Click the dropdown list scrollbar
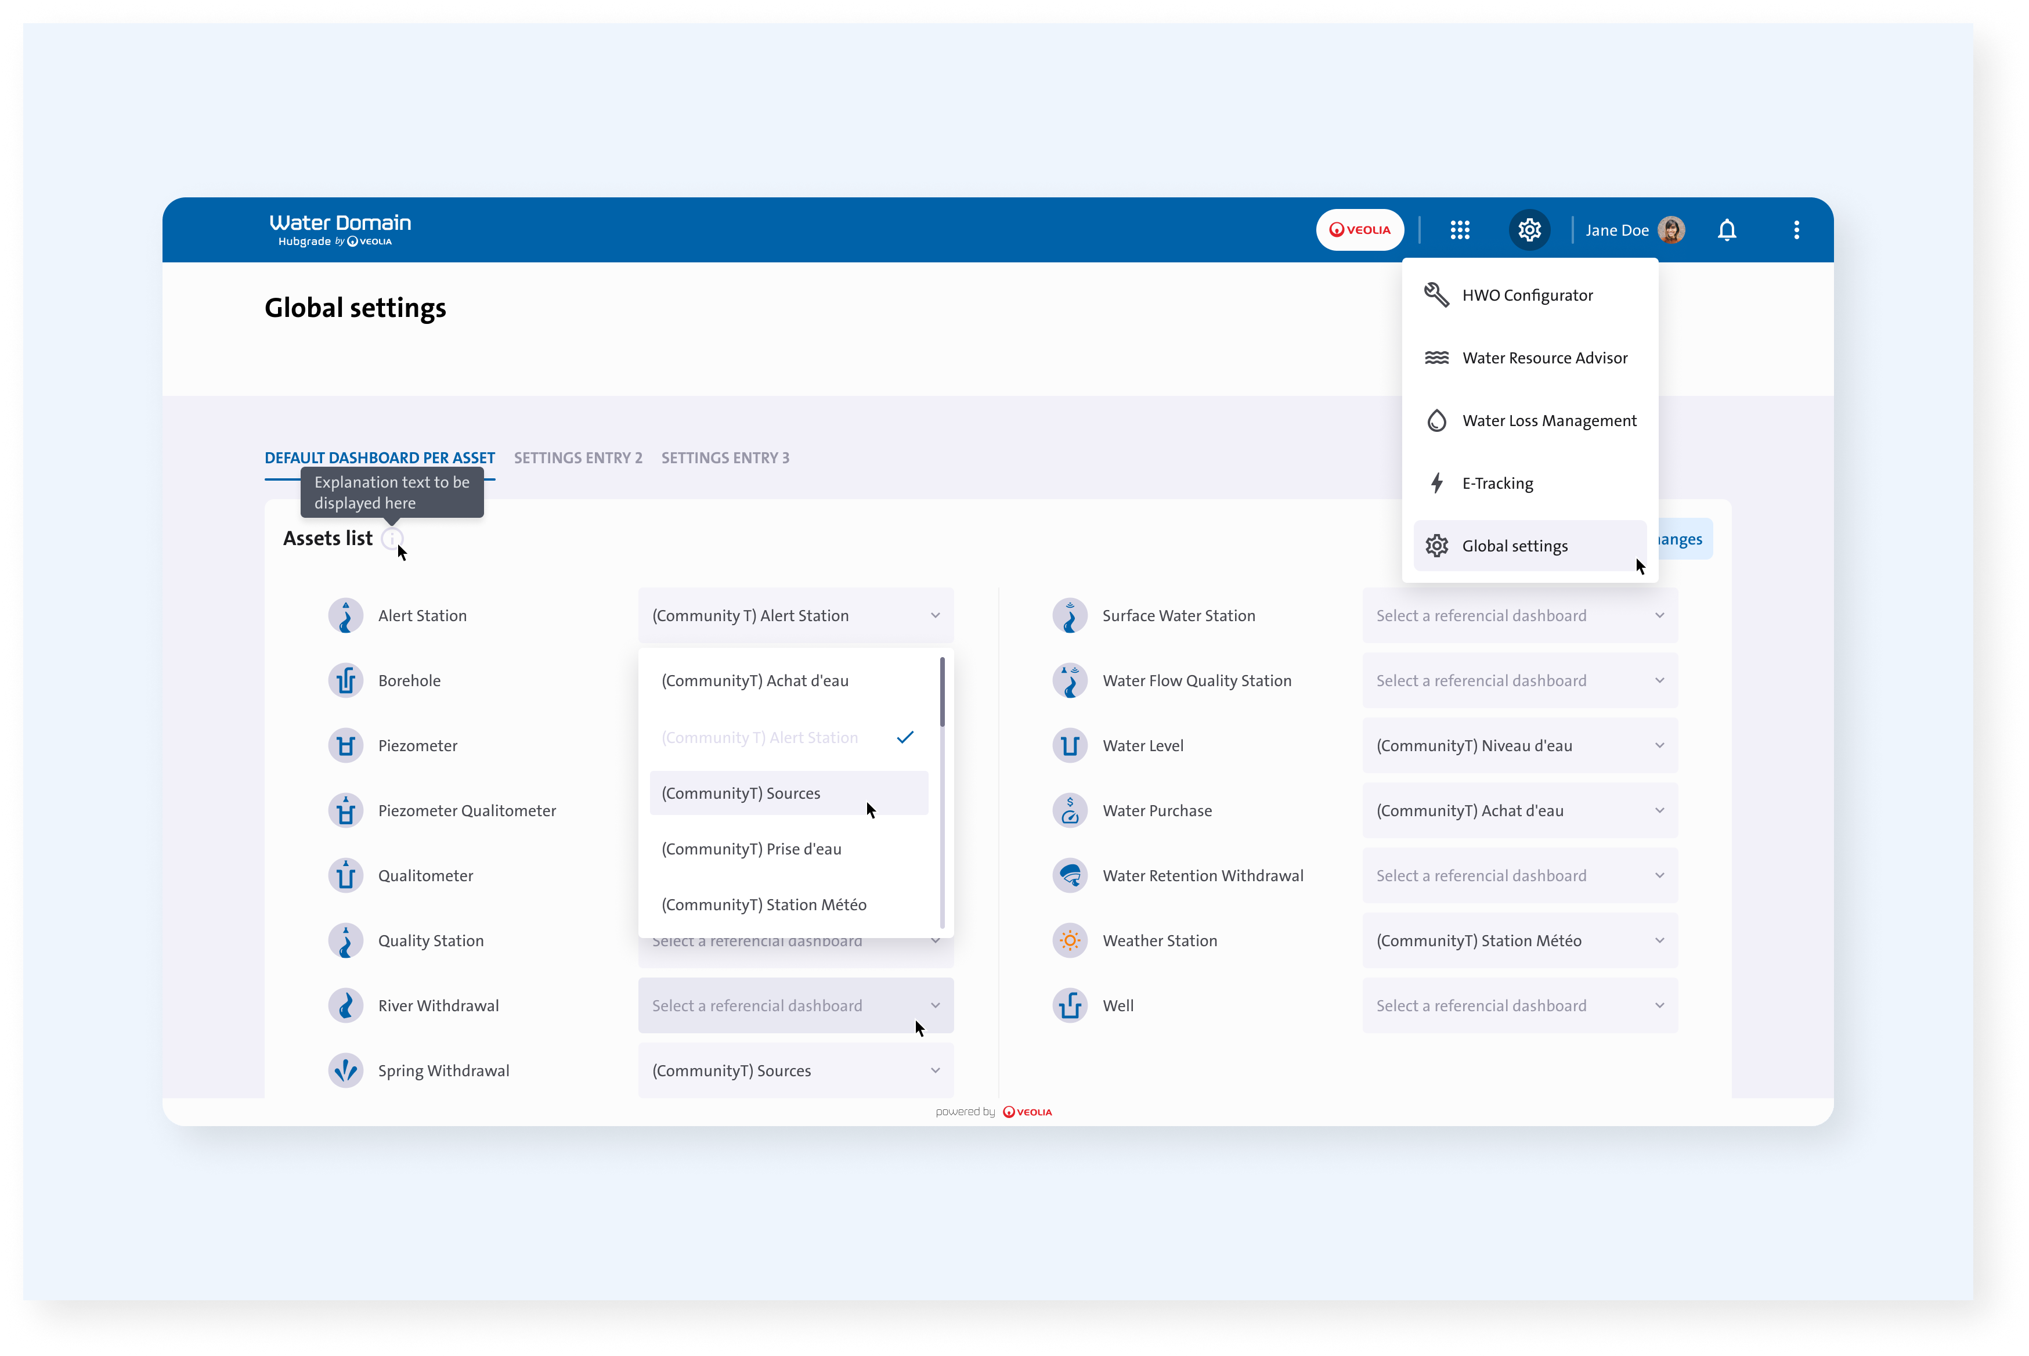 [x=943, y=692]
